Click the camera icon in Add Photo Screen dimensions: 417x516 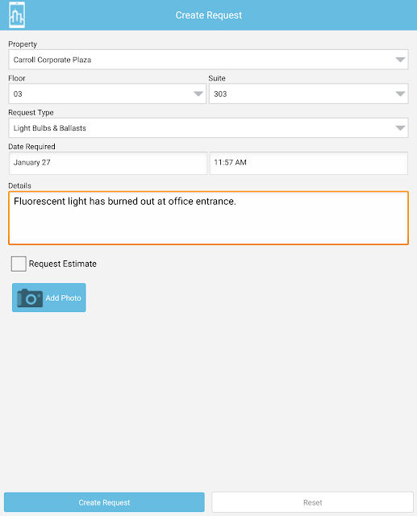pyautogui.click(x=30, y=298)
